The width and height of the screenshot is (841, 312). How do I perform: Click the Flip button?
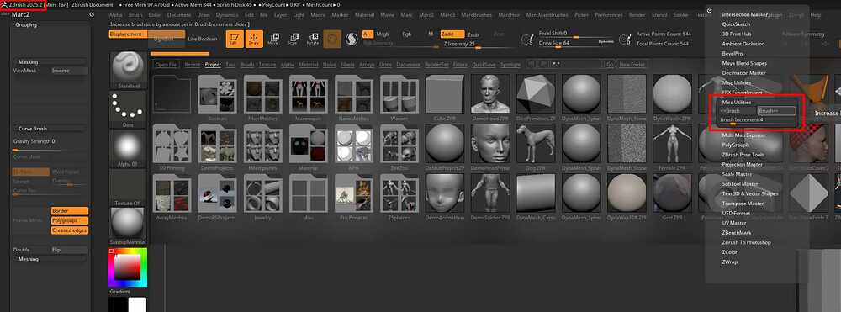point(69,250)
